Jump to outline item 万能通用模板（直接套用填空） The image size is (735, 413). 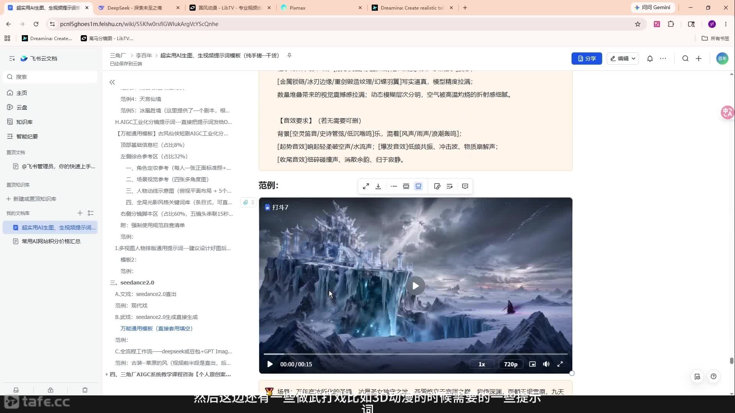click(158, 328)
